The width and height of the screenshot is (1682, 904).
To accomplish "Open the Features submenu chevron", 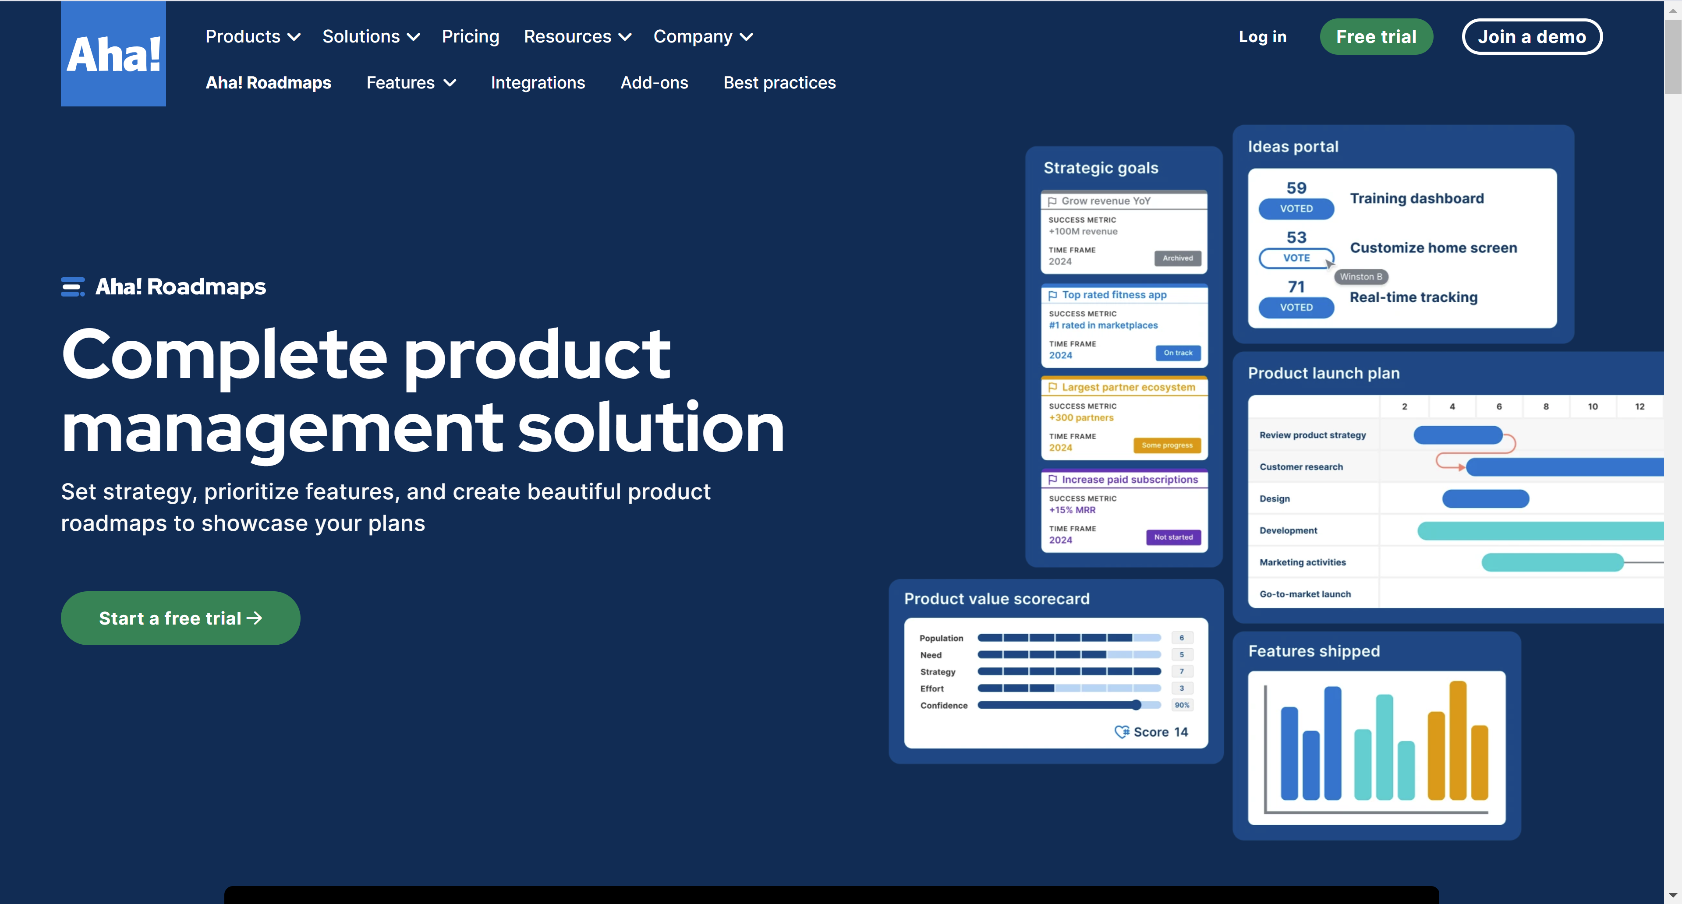I will click(x=450, y=83).
